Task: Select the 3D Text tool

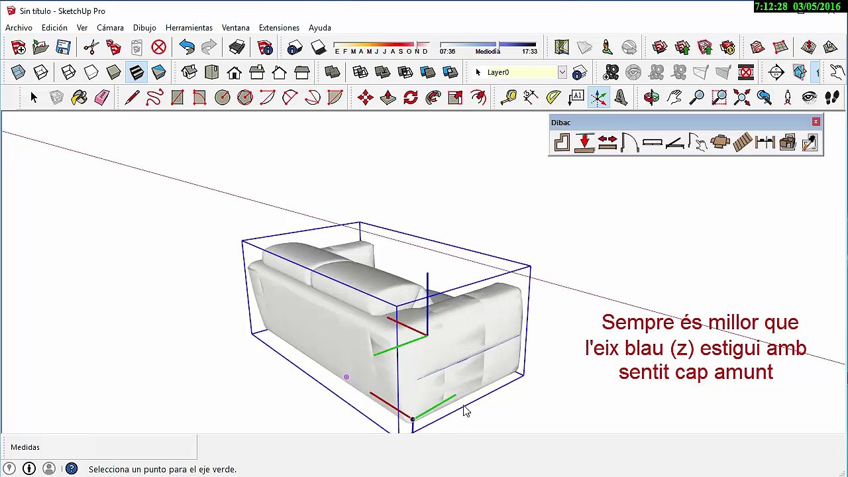Action: 621,98
